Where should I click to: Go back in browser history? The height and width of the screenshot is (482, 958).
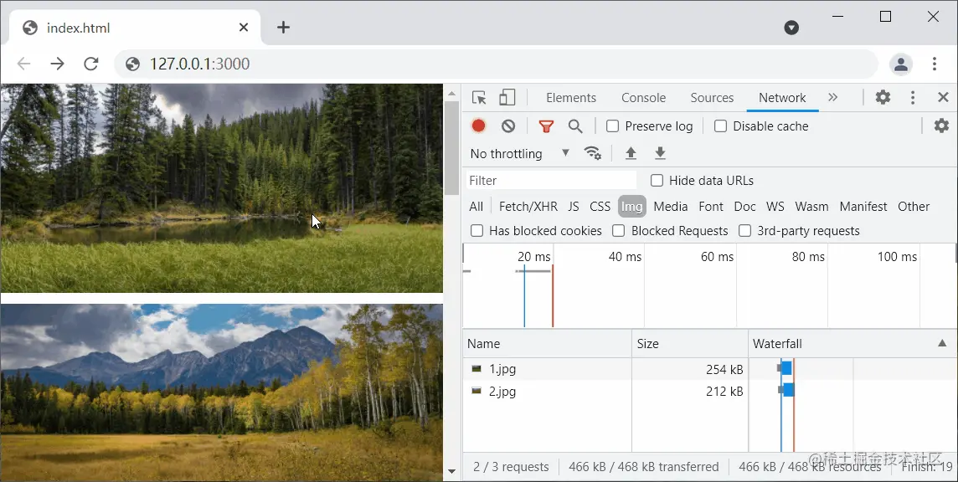[x=23, y=64]
